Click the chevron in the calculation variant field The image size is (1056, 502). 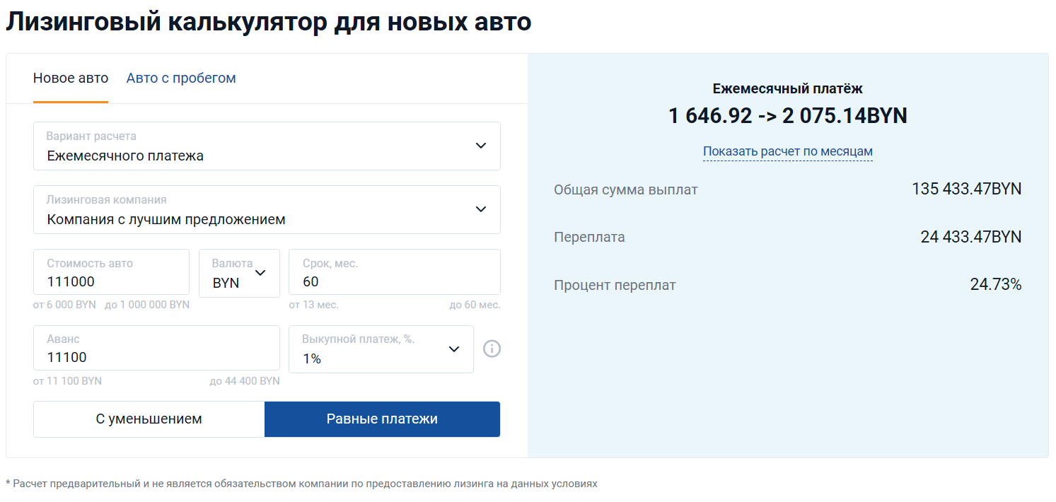[x=481, y=146]
